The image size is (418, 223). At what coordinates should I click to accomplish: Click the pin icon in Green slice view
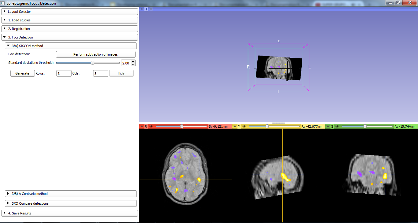328,126
